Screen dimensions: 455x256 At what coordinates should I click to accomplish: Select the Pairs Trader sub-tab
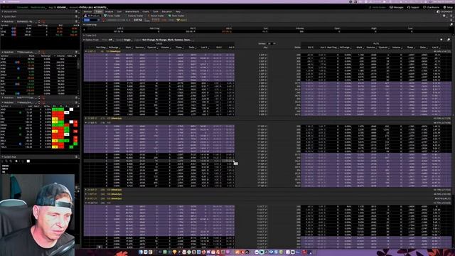click(x=176, y=16)
